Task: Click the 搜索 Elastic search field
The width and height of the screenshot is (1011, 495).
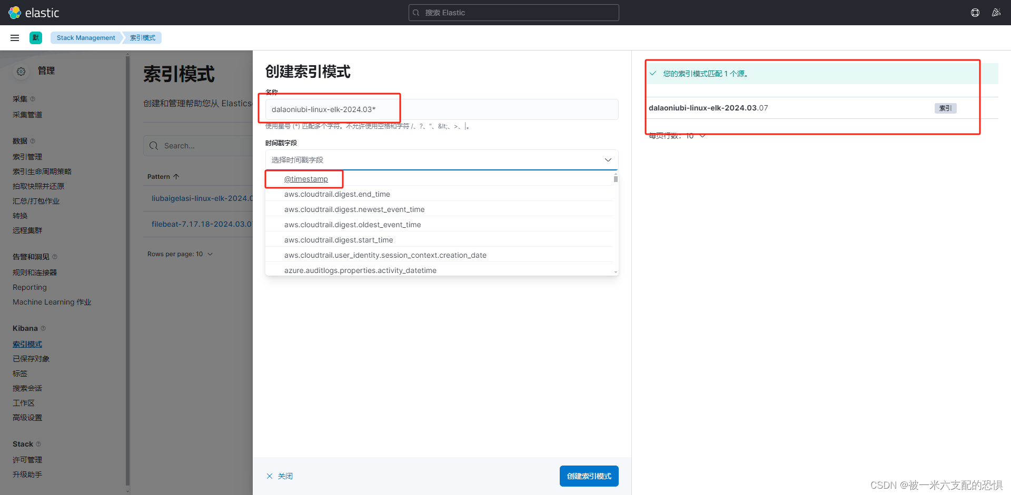Action: (514, 13)
